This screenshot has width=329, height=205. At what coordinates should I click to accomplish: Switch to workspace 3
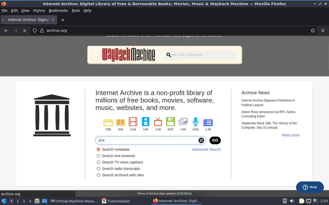[24, 201]
